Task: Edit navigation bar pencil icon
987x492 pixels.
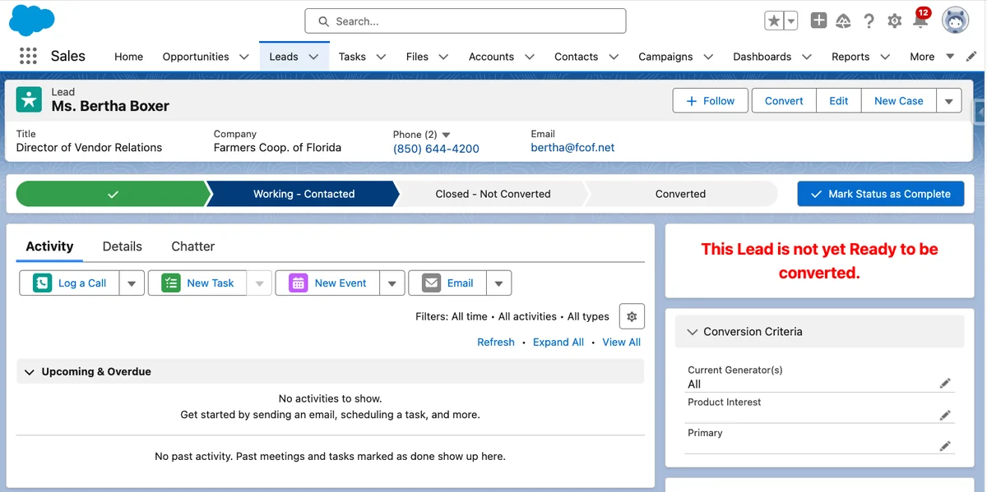Action: tap(971, 57)
